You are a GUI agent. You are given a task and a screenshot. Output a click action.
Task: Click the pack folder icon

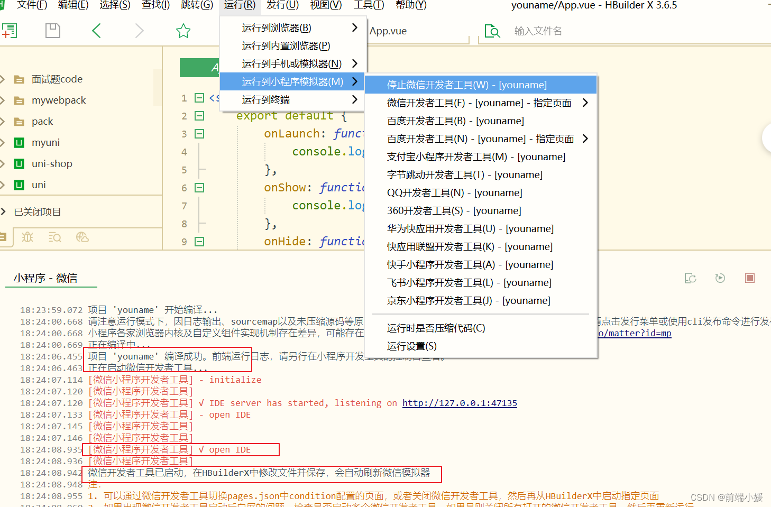[x=19, y=122]
